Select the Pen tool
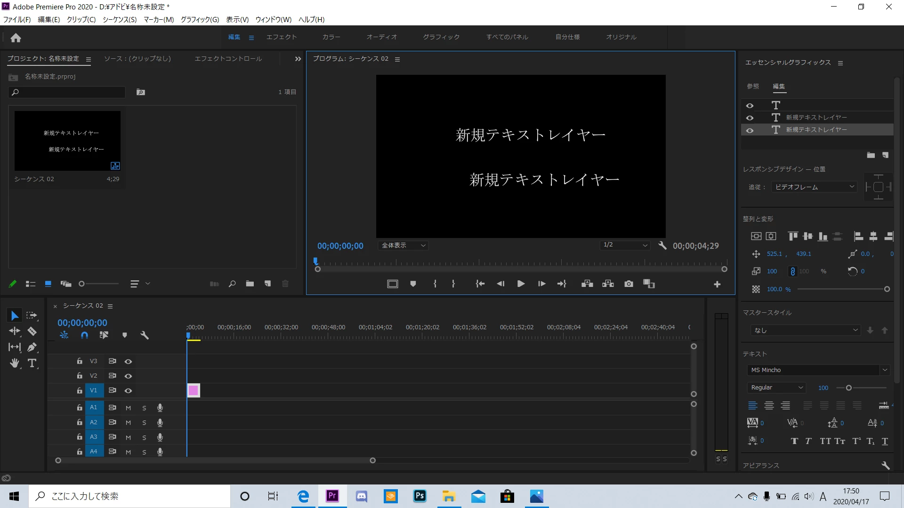 point(32,347)
